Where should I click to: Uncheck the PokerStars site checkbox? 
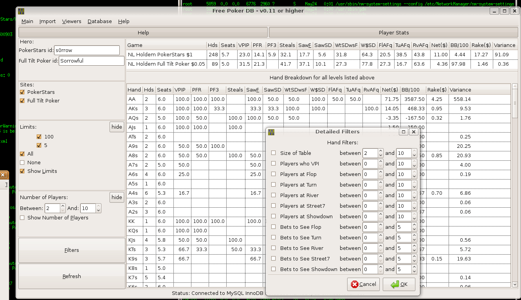[x=22, y=92]
